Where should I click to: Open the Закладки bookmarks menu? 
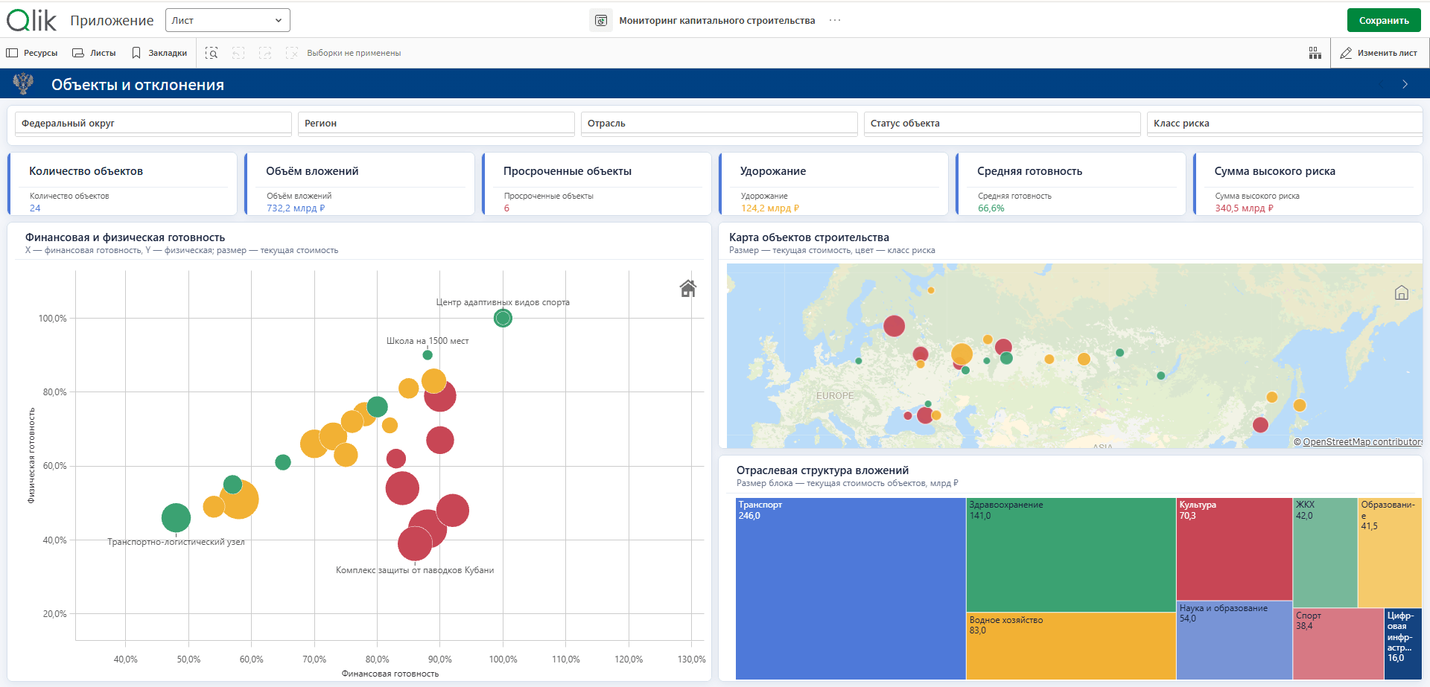point(159,53)
